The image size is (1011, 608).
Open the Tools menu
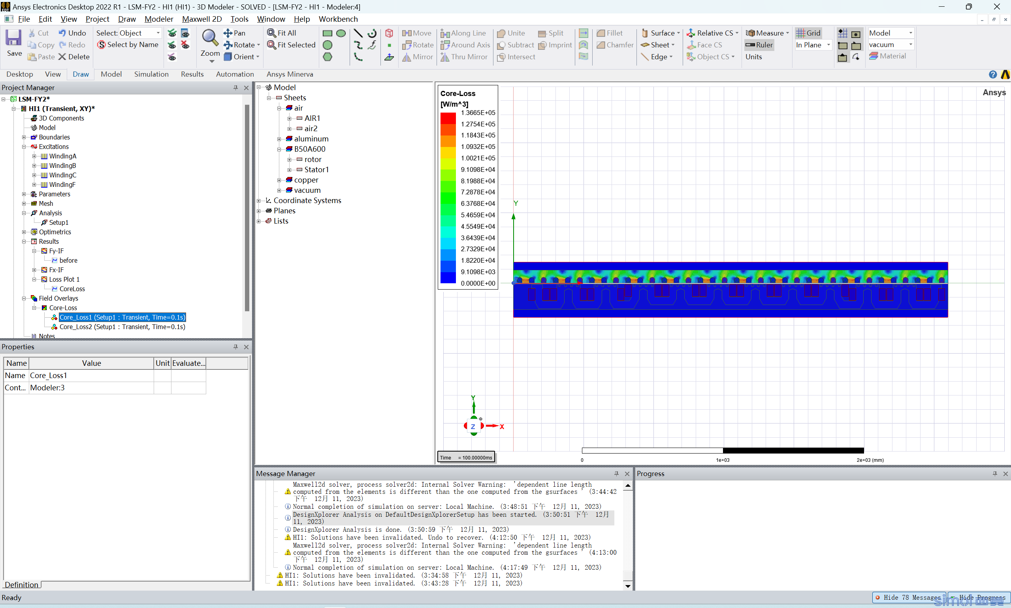(x=239, y=19)
